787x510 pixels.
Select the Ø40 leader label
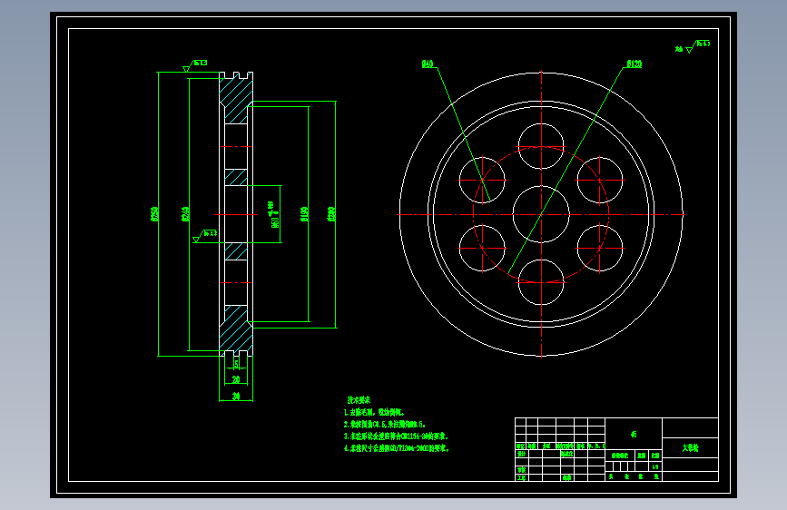(428, 64)
